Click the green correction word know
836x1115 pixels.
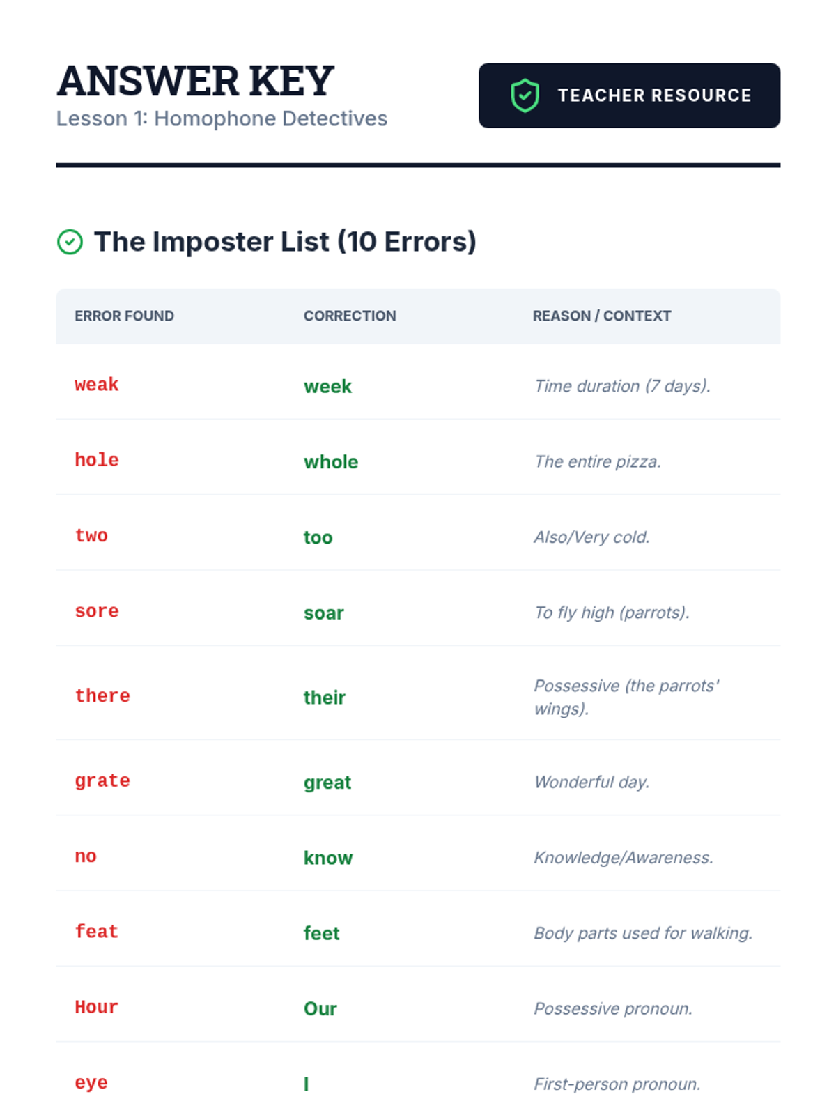[x=327, y=858]
